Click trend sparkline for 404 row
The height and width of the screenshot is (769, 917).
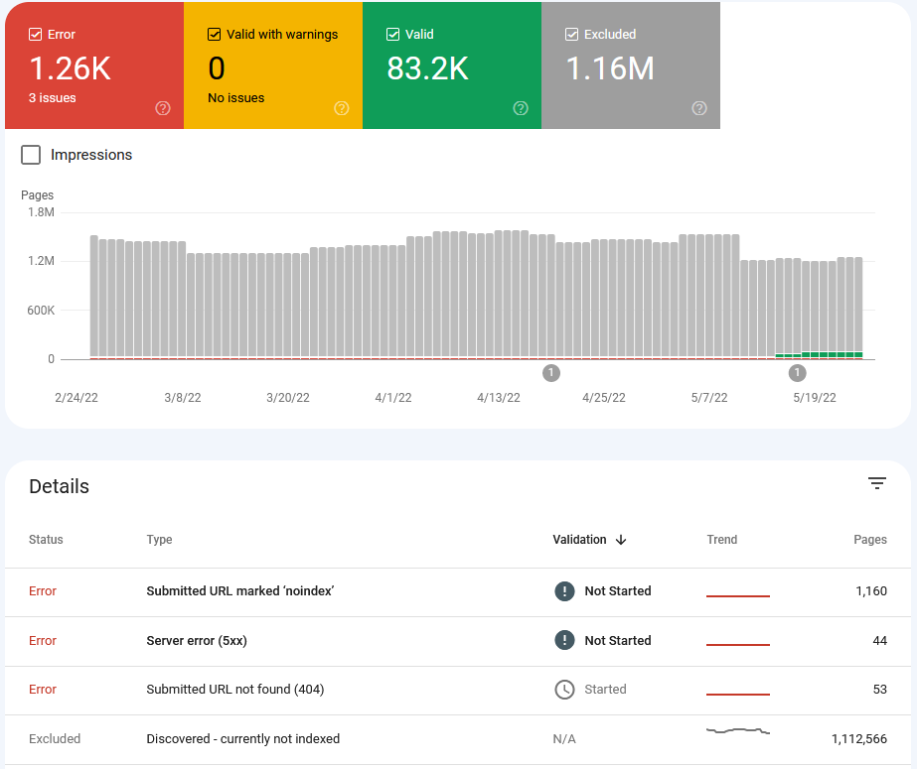[738, 695]
